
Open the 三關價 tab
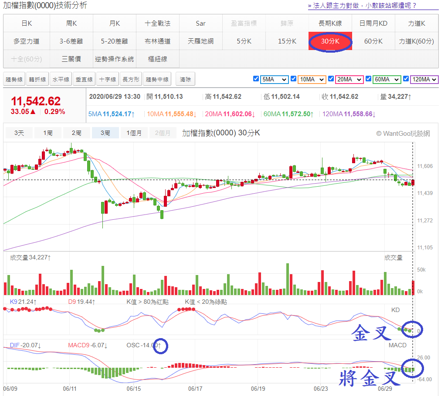click(x=71, y=59)
